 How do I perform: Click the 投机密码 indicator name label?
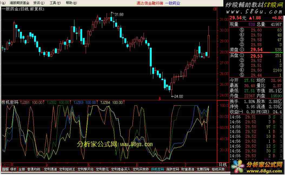click(x=10, y=102)
